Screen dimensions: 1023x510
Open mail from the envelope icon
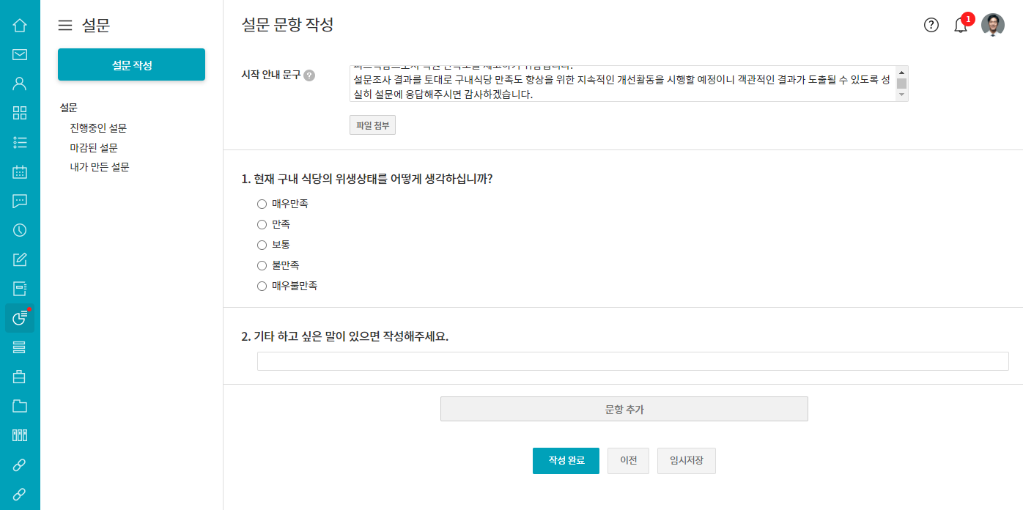click(20, 54)
